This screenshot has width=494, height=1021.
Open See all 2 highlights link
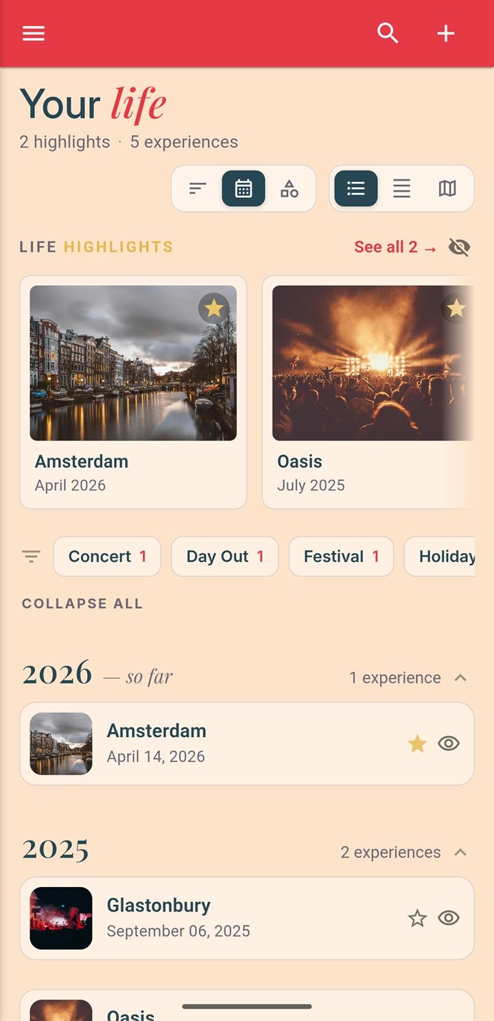pos(395,247)
